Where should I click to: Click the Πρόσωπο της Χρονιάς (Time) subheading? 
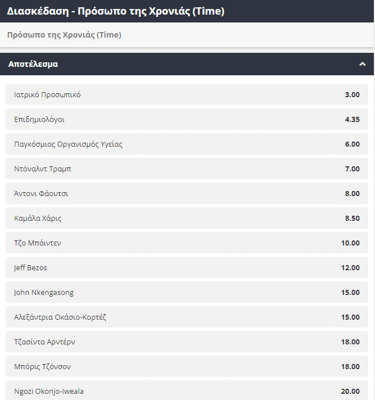[x=64, y=35]
